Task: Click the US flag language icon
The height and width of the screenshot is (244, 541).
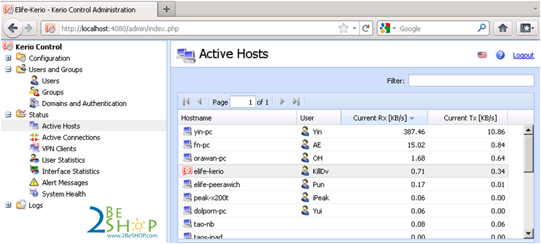Action: coord(482,55)
